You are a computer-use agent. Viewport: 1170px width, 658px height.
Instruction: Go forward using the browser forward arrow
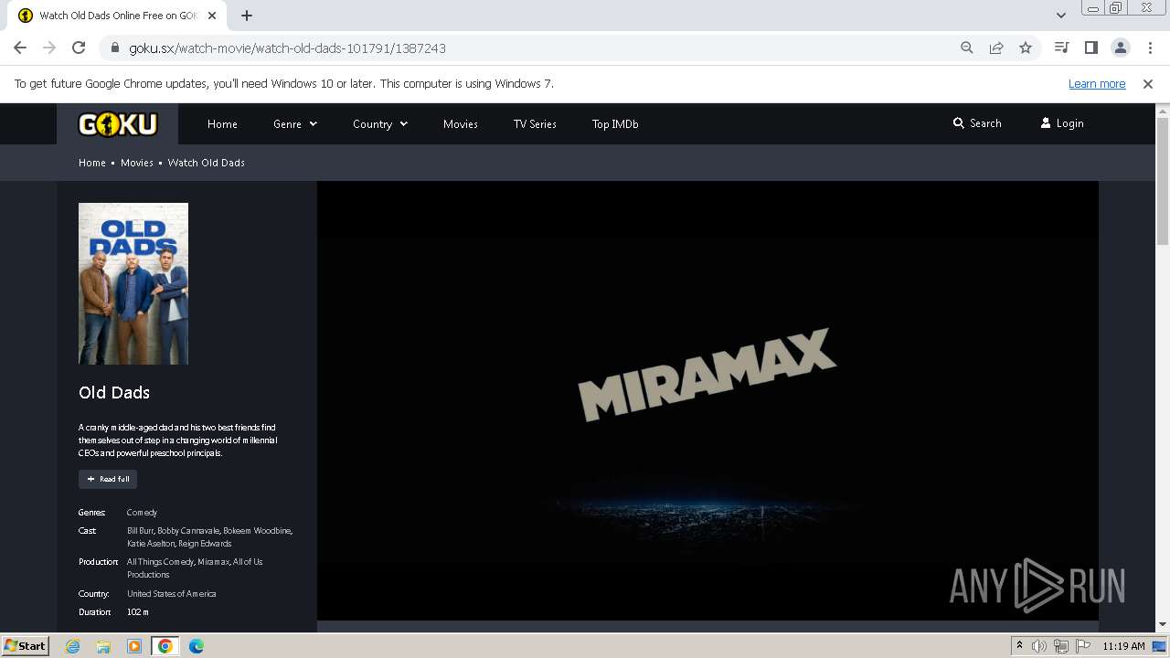coord(49,48)
